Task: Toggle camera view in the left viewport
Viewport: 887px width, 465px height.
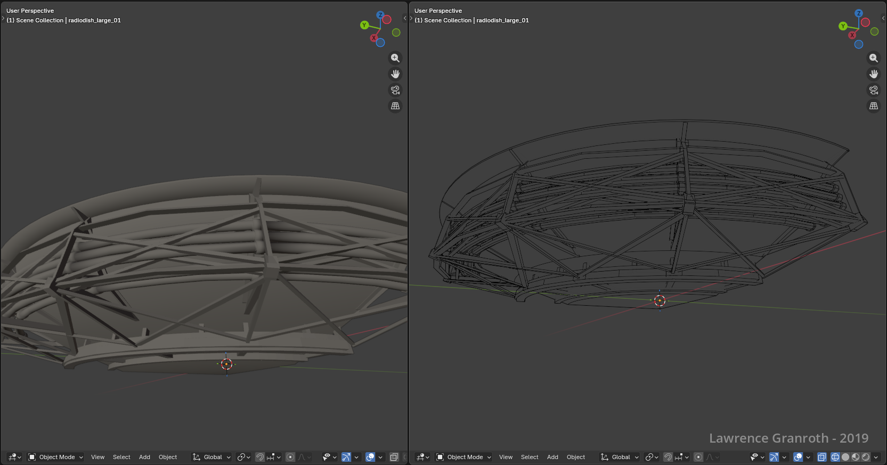Action: [395, 90]
